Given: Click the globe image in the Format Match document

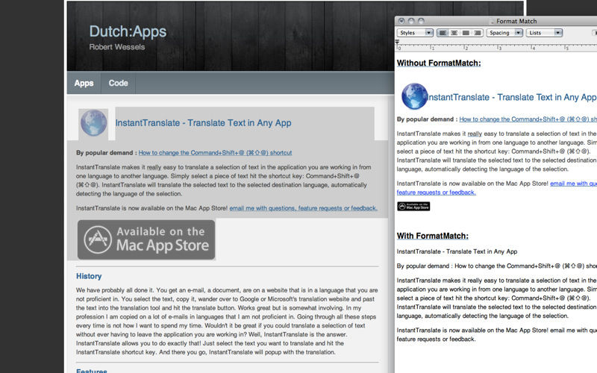Looking at the screenshot, I should pyautogui.click(x=415, y=96).
